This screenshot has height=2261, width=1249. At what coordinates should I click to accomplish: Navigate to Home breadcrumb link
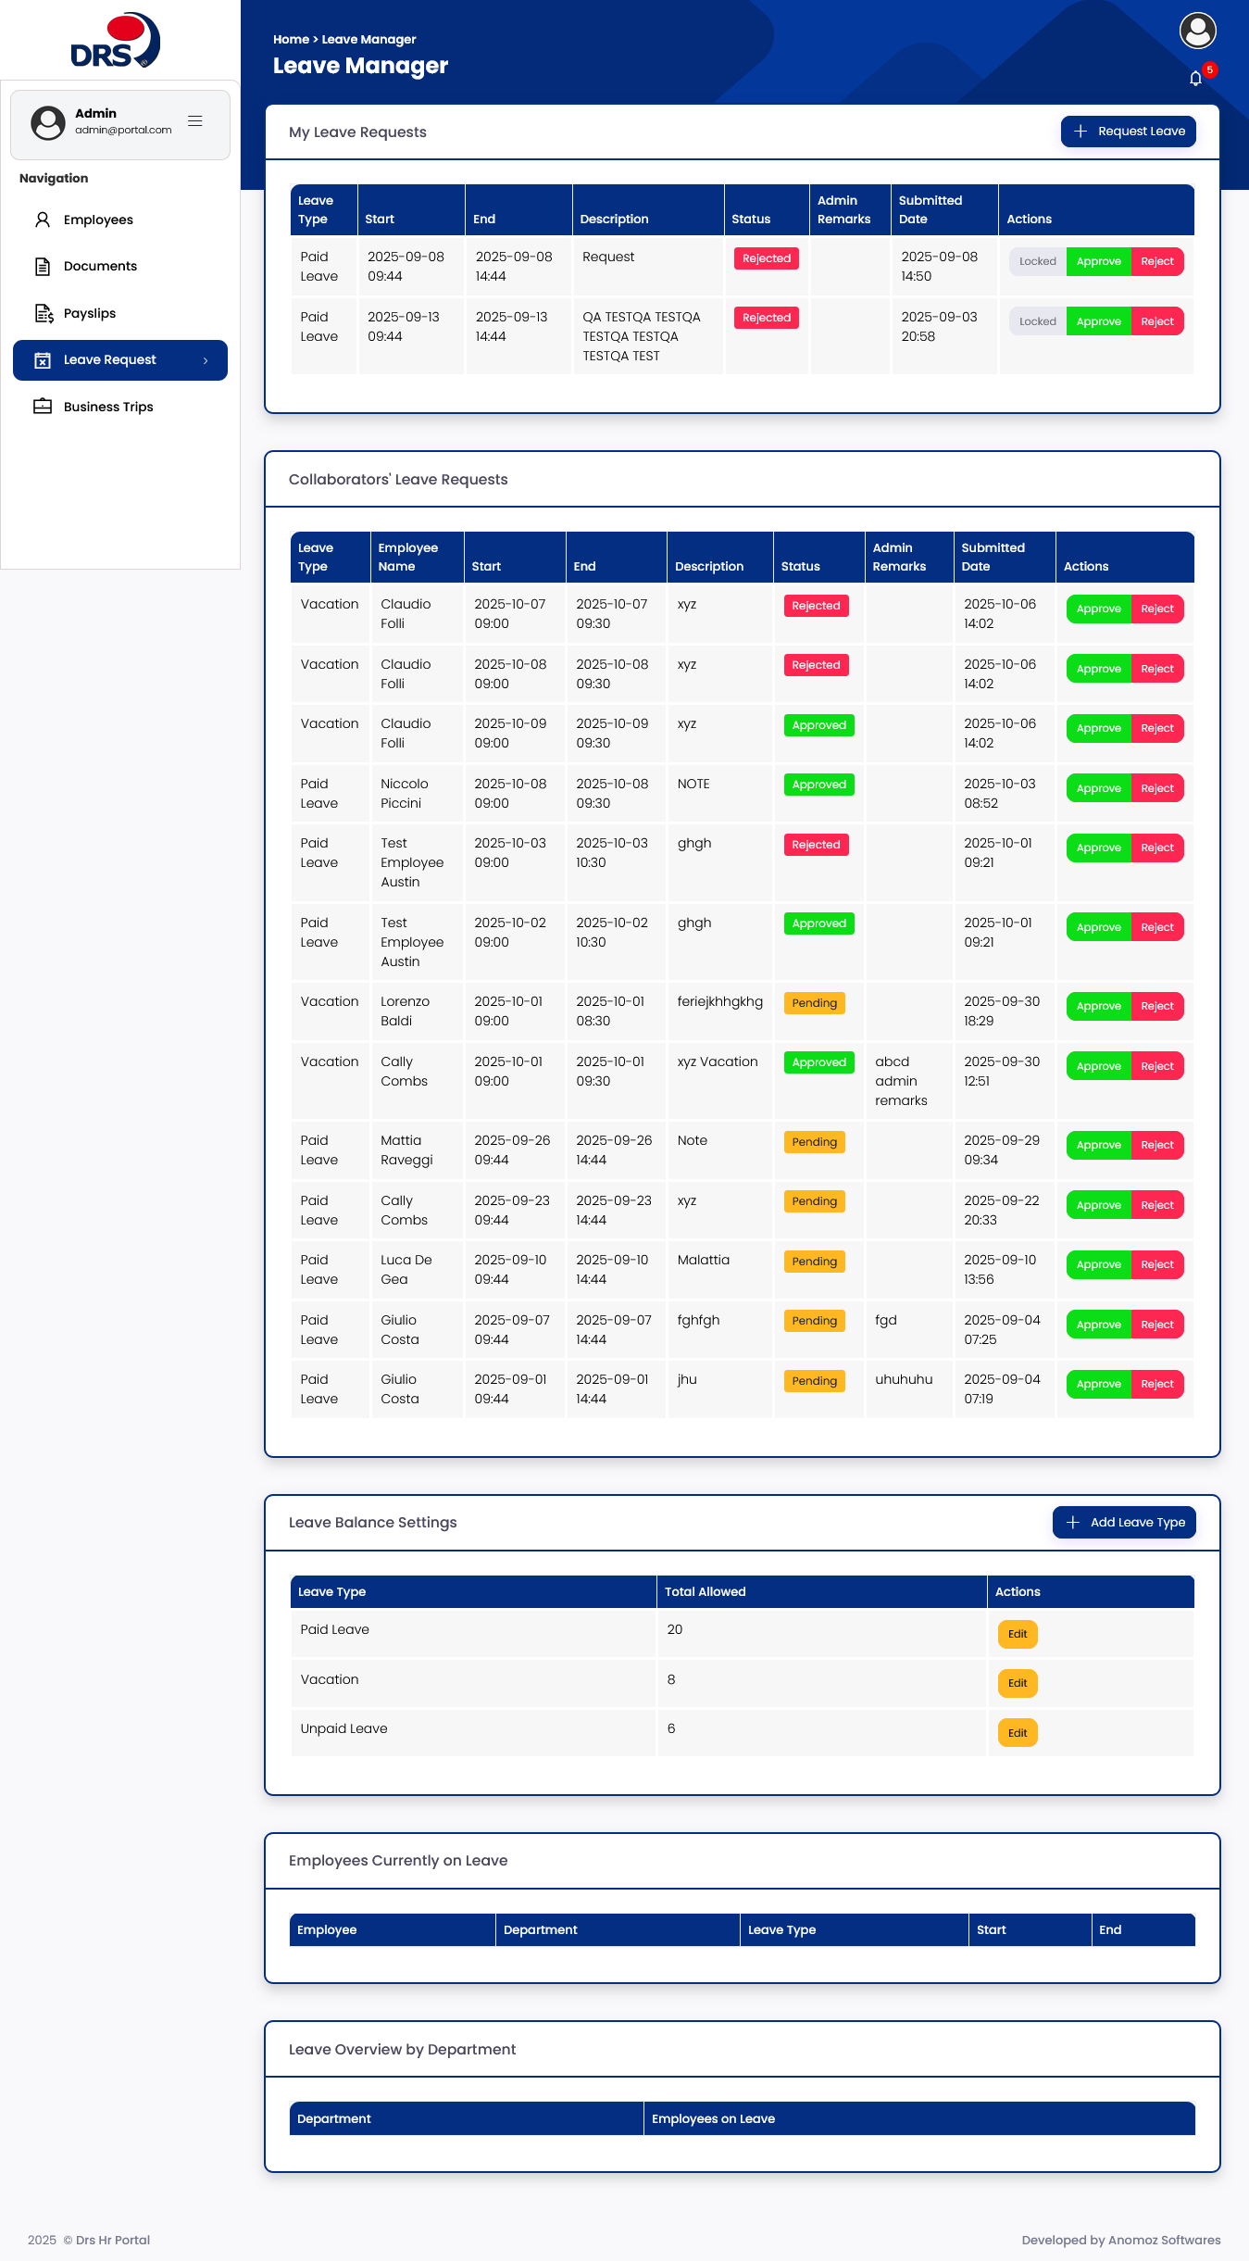(x=291, y=39)
